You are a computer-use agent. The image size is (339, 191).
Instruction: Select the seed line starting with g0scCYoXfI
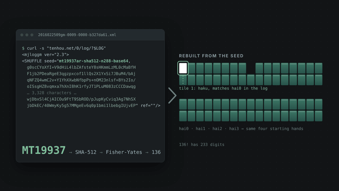click(x=81, y=67)
